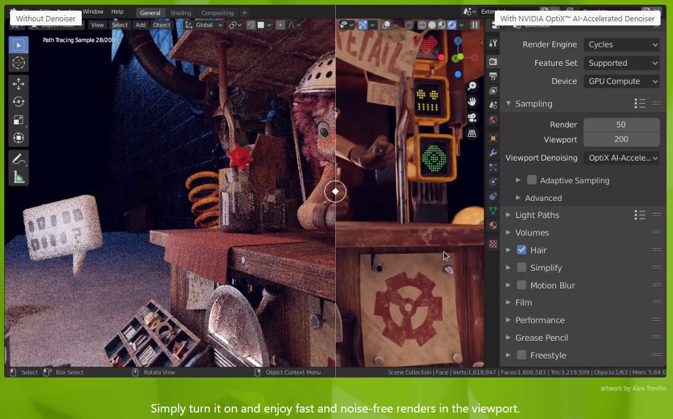Open the Material properties tab
This screenshot has width=673, height=419.
pyautogui.click(x=493, y=225)
